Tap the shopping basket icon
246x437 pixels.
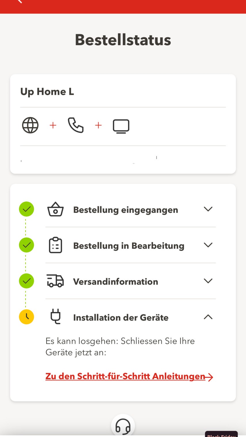(55, 210)
